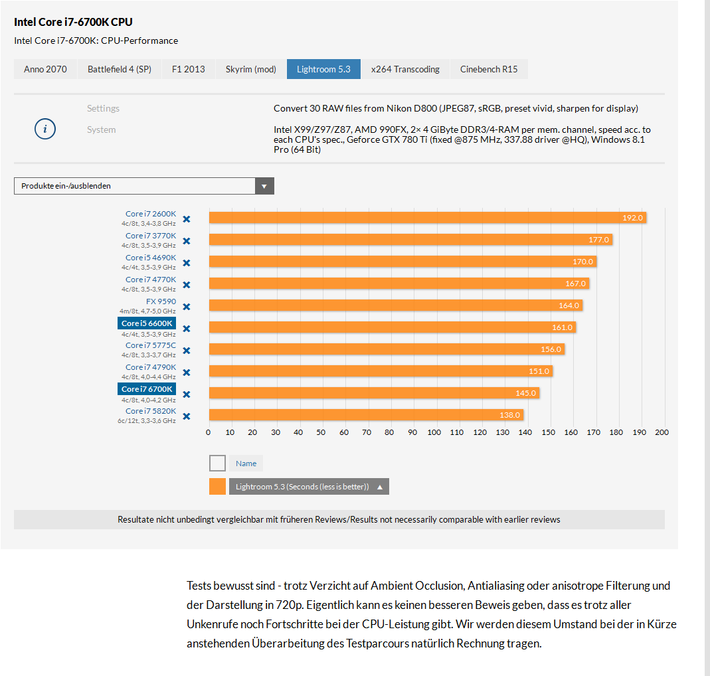Switch to Anno 2070 tab
This screenshot has width=710, height=676.
45,69
